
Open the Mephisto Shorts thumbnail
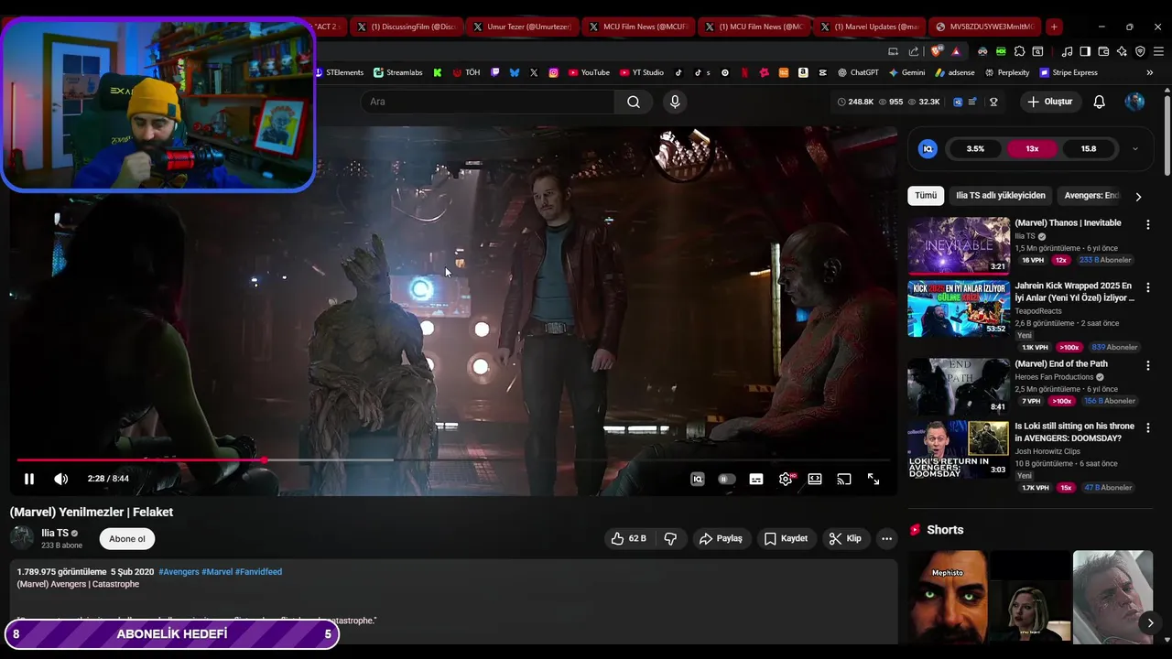click(x=948, y=597)
